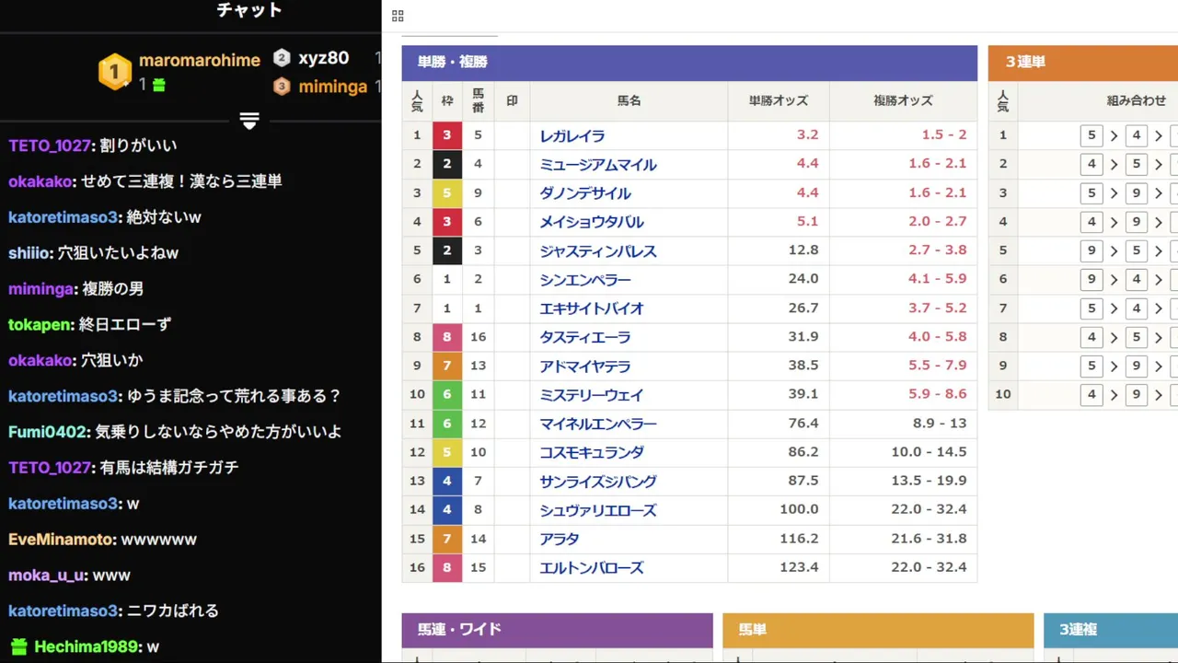
Task: Open the horse link ジャスティンパレス
Action: [598, 251]
